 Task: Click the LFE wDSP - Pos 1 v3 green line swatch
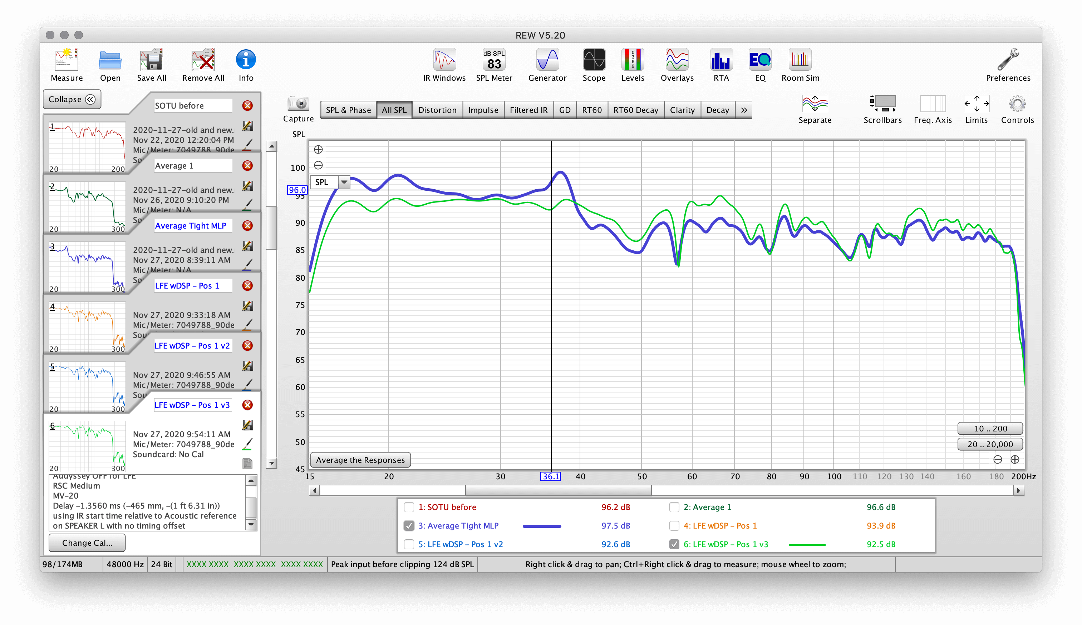[807, 545]
